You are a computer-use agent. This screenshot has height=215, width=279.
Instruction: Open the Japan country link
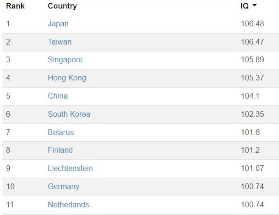(58, 24)
